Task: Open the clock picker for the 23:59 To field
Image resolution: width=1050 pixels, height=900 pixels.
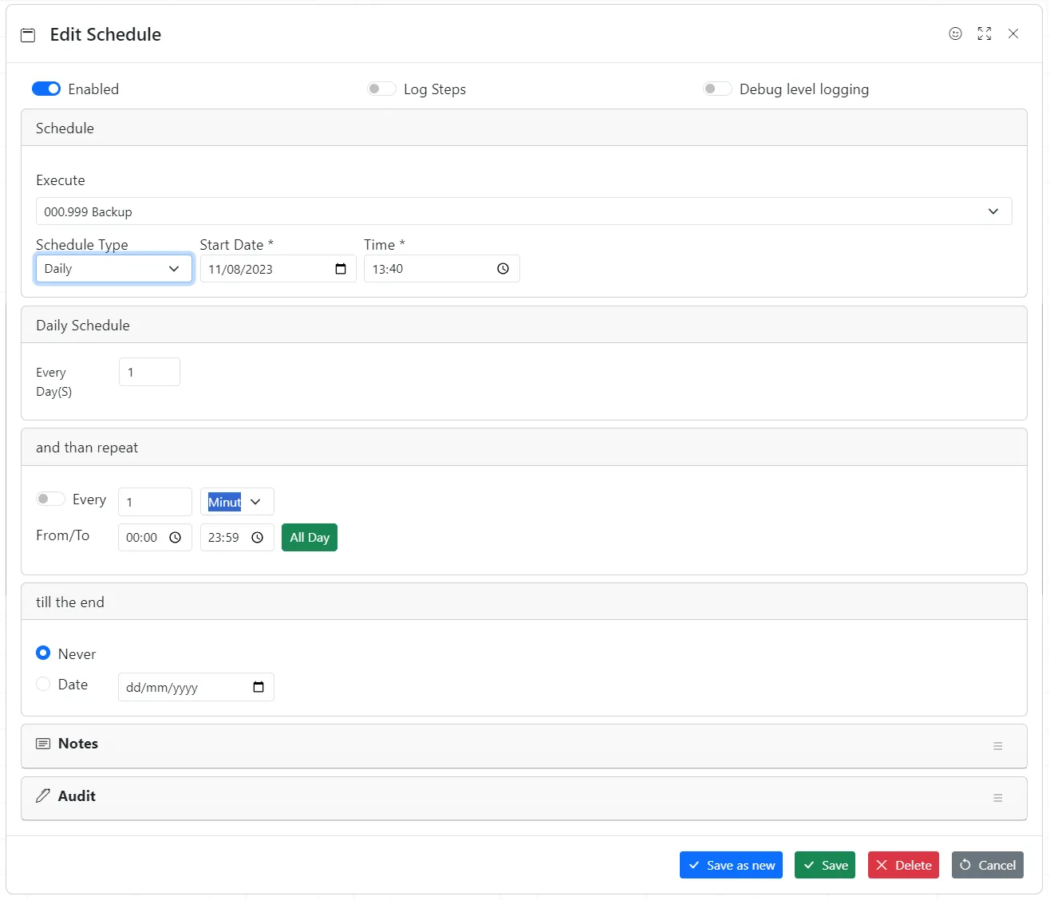Action: [258, 537]
